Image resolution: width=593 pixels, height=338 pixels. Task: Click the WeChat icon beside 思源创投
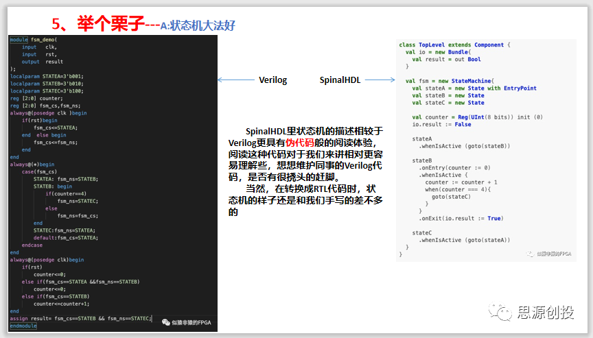pos(500,312)
